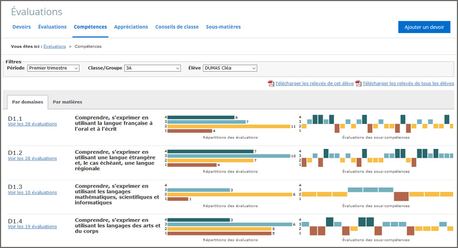
Task: View the 19 evaluations for D1.4
Action: pos(32,227)
